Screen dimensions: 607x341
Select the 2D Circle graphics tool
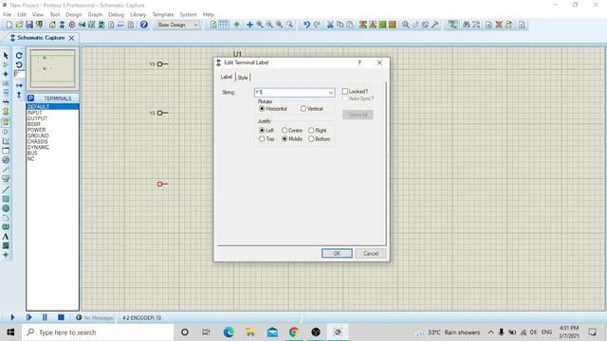click(6, 208)
